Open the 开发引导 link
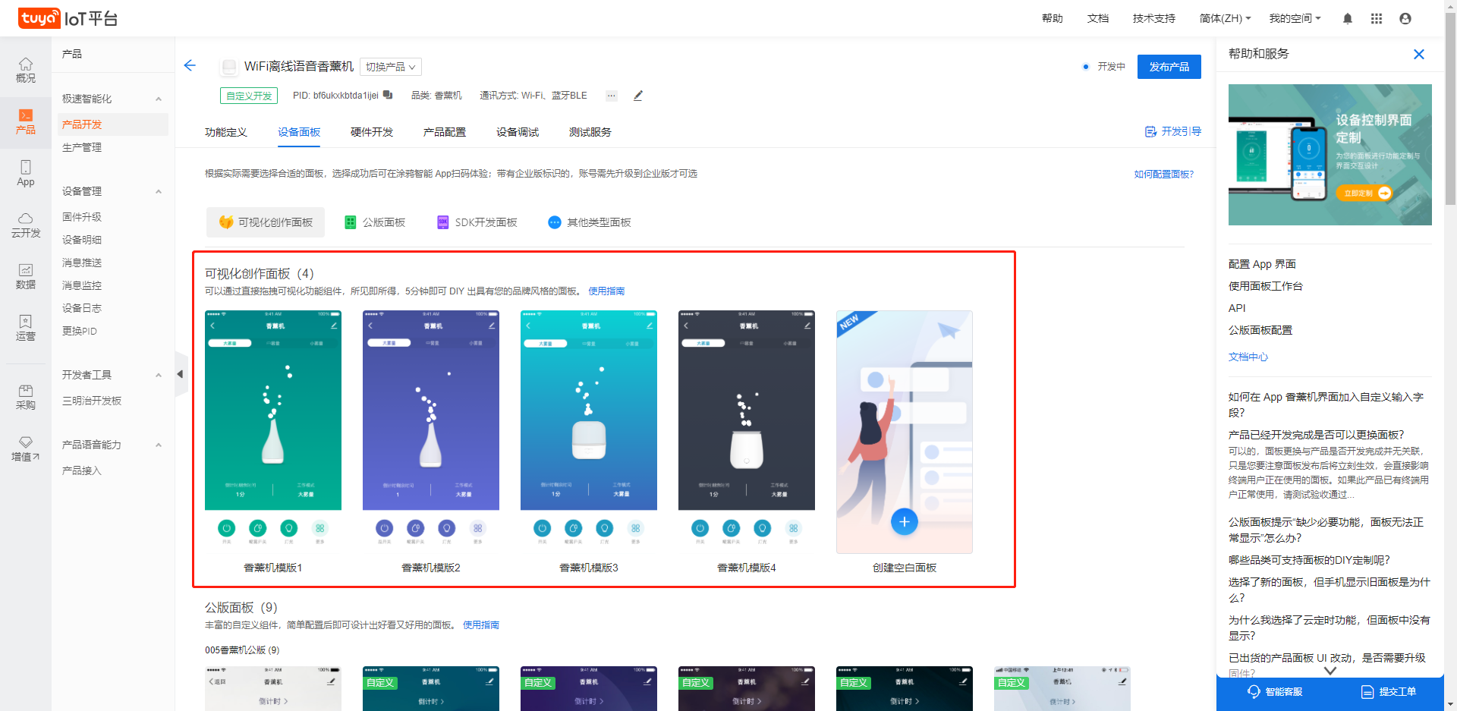 tap(1173, 131)
